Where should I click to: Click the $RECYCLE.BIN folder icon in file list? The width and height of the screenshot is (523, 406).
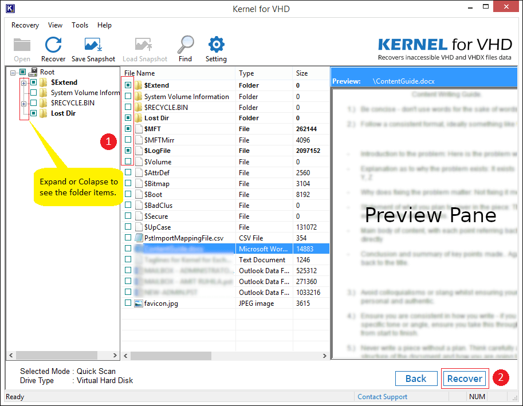pos(139,107)
